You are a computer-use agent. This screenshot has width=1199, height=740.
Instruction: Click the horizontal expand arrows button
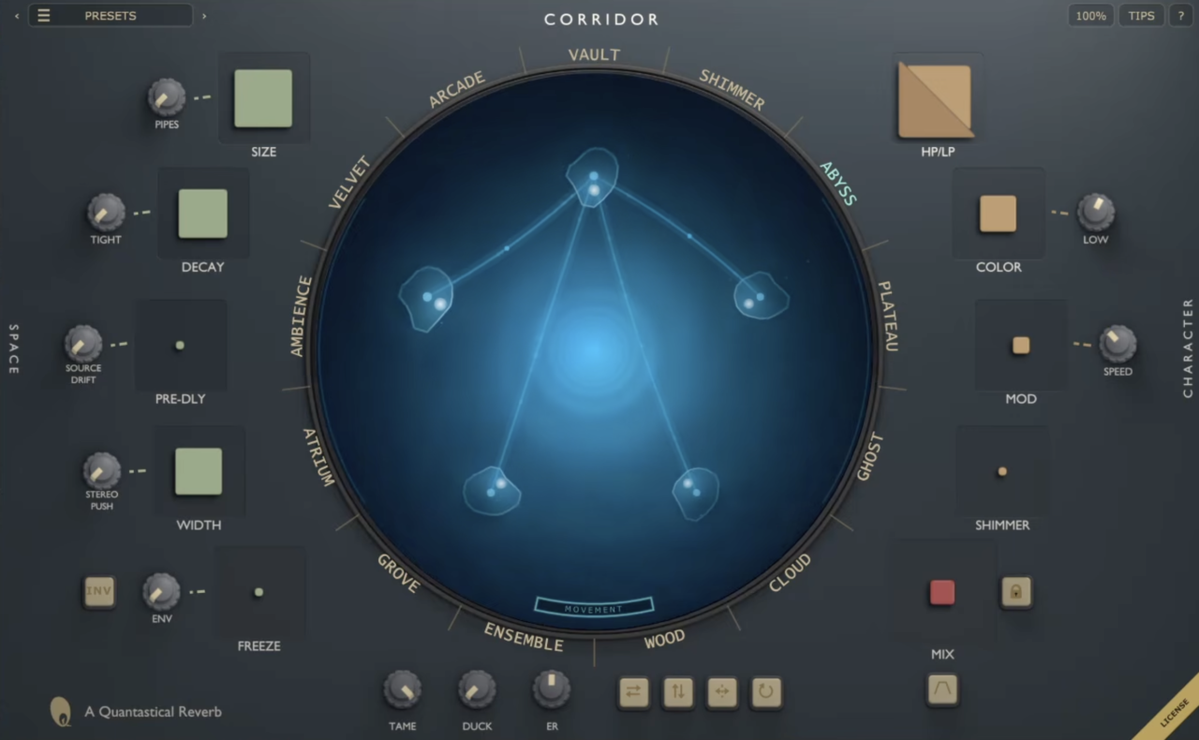[722, 692]
